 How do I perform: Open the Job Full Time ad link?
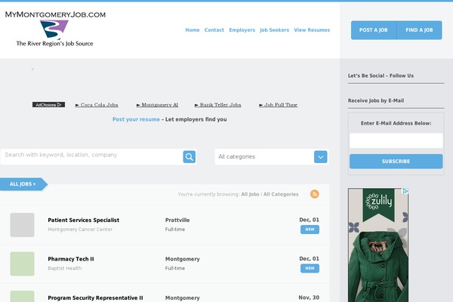click(x=278, y=105)
